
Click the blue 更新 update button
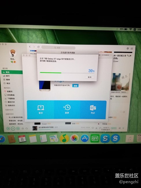click(75, 86)
